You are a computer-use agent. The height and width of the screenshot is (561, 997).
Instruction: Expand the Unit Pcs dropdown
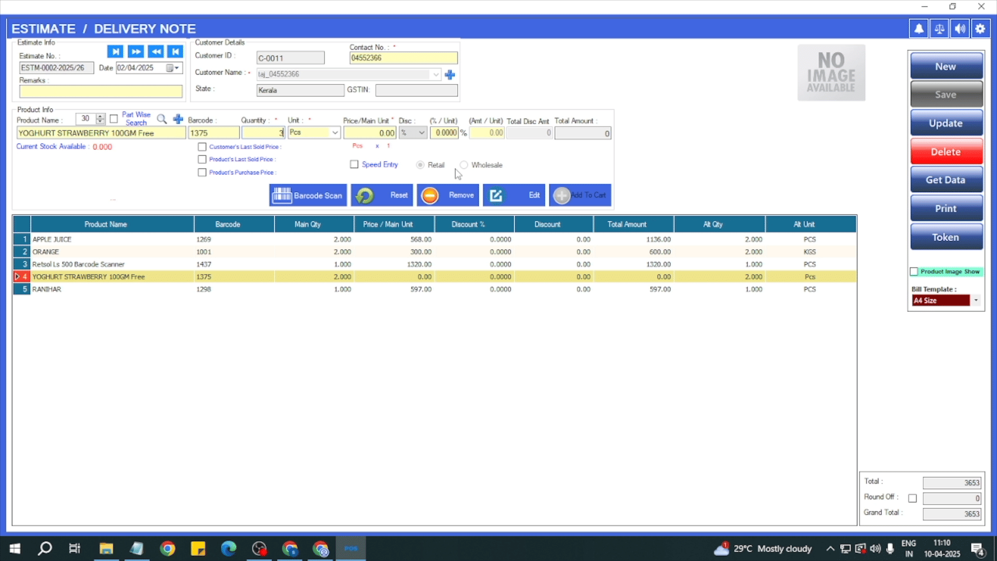coord(335,133)
